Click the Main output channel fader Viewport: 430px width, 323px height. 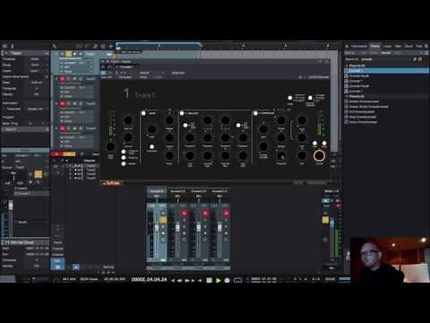(331, 223)
